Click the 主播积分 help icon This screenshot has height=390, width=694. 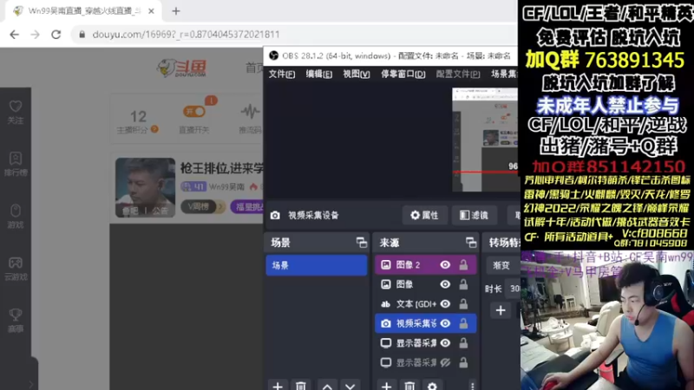[x=154, y=129]
